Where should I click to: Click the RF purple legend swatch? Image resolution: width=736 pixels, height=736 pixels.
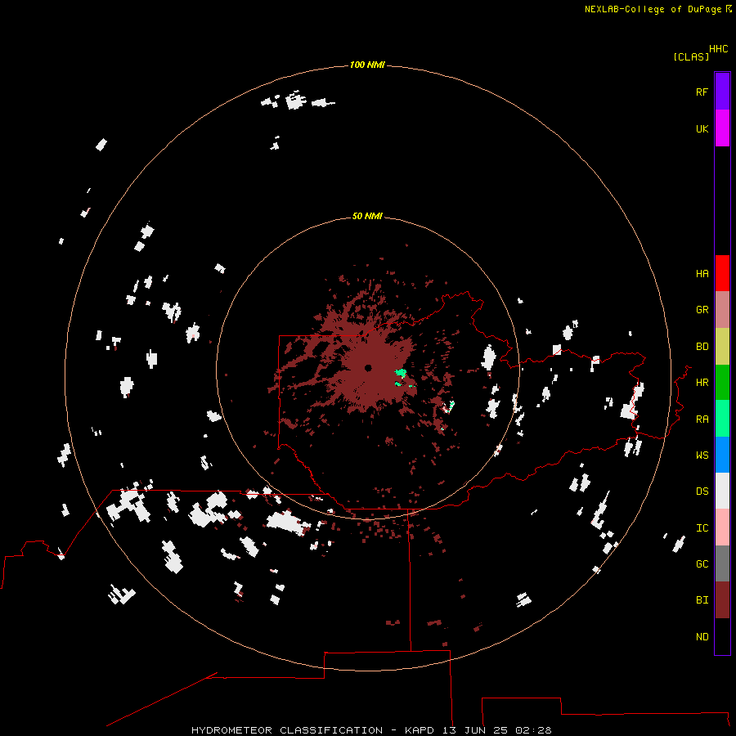pos(722,92)
